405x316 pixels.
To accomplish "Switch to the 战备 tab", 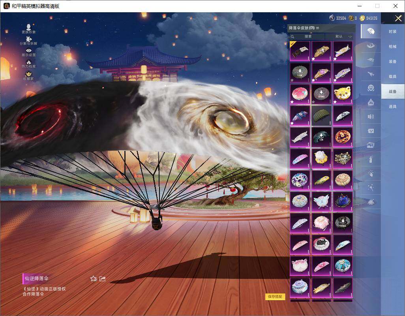I will 393,92.
